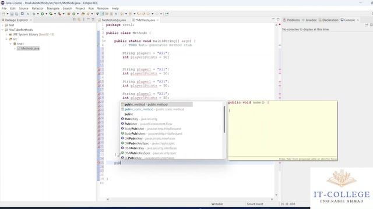
Task: Click the main method fold toggle
Action: coord(105,41)
